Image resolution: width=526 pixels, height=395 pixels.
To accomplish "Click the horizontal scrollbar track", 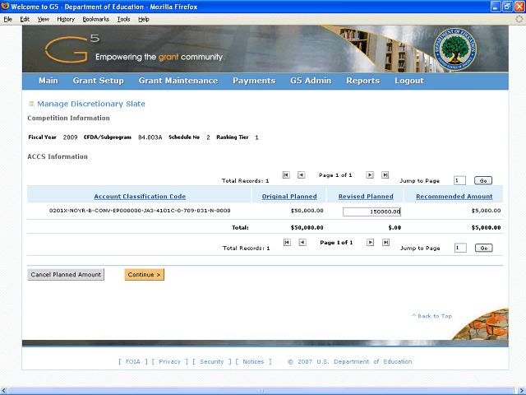I will 261,391.
